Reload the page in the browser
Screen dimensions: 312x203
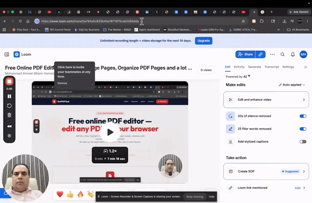(x=20, y=21)
